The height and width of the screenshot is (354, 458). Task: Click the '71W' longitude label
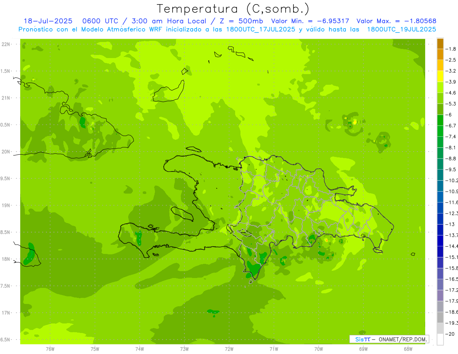pyautogui.click(x=274, y=349)
